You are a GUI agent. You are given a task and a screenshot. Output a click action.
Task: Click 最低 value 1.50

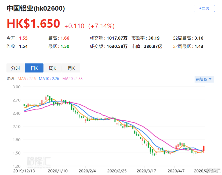[x=65, y=46]
